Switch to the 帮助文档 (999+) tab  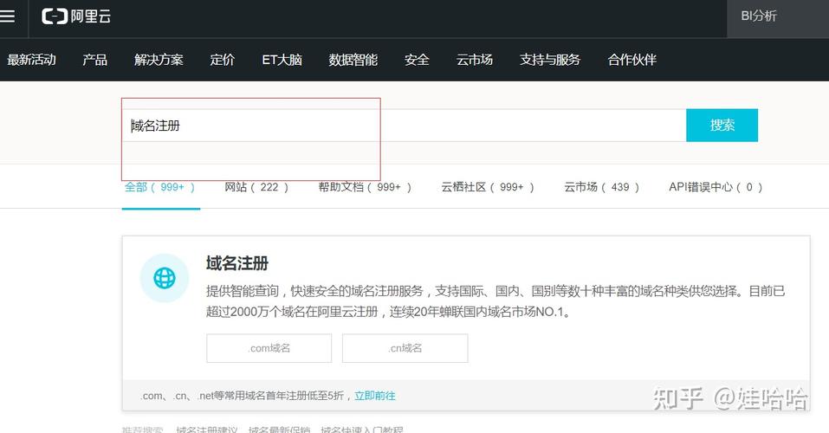click(x=365, y=187)
